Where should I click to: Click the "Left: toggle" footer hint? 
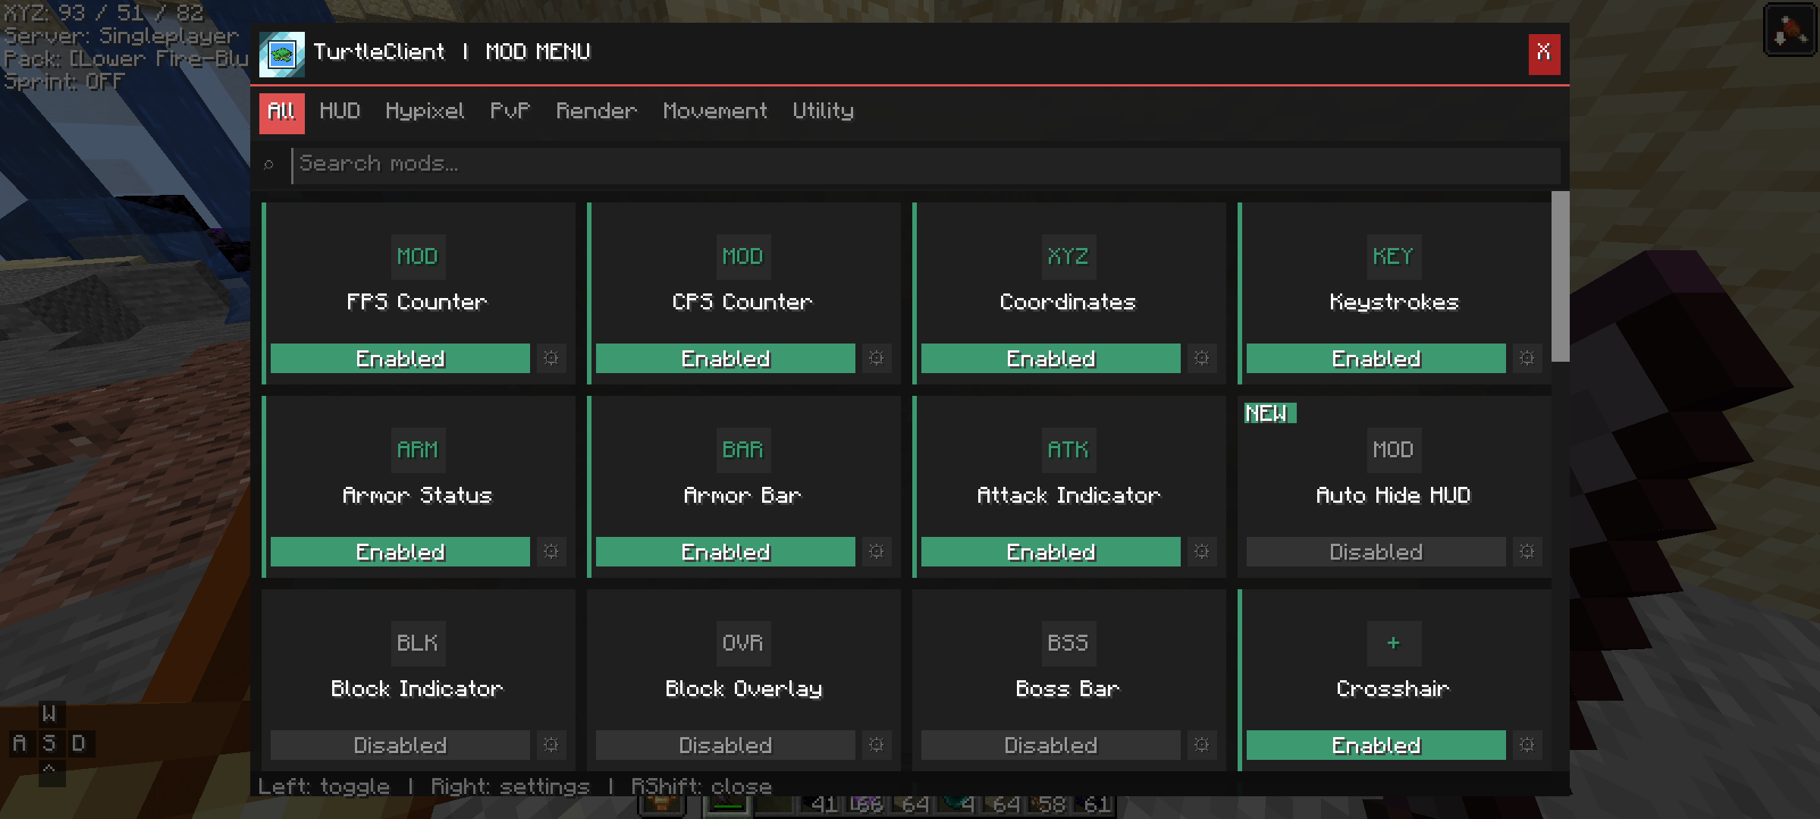pos(324,786)
